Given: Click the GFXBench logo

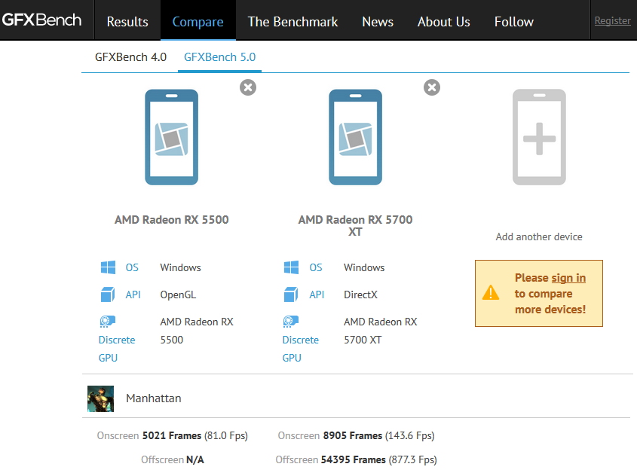Looking at the screenshot, I should pyautogui.click(x=41, y=20).
